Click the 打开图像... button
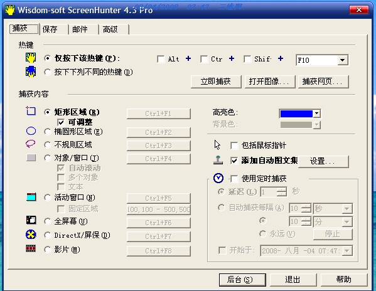Viewport: 376px width, 291px height. [x=270, y=82]
